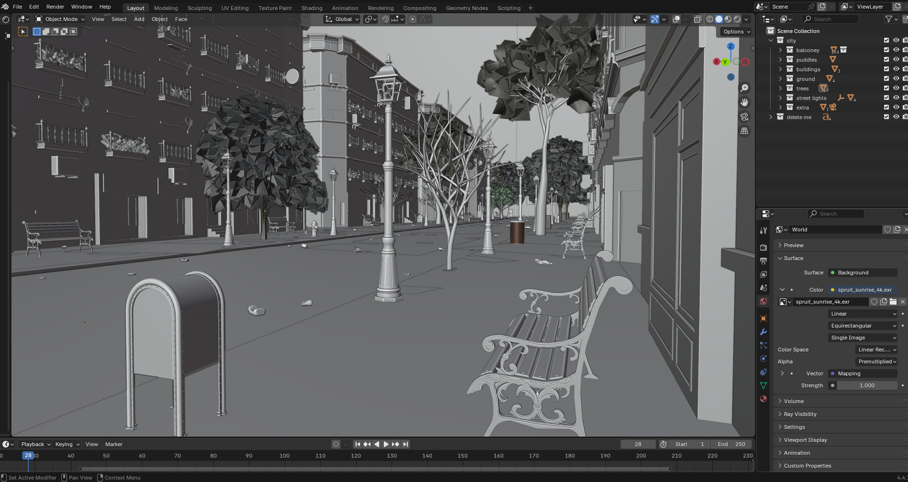Toggle viewport overlays
The width and height of the screenshot is (908, 482).
(x=676, y=19)
